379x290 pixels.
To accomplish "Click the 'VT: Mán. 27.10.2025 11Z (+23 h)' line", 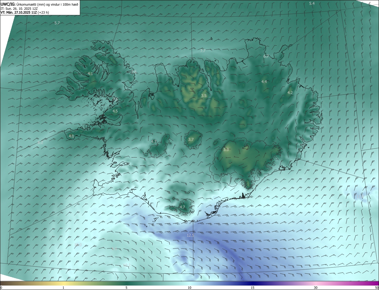I will point(25,12).
